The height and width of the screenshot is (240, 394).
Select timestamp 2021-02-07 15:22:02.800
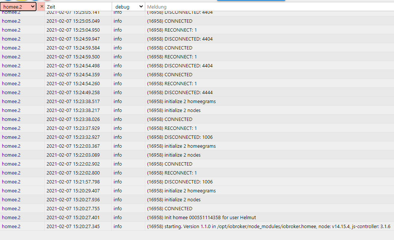73,173
